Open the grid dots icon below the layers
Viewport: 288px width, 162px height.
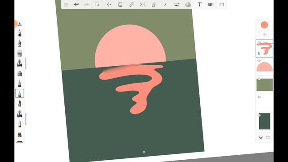pyautogui.click(x=268, y=137)
